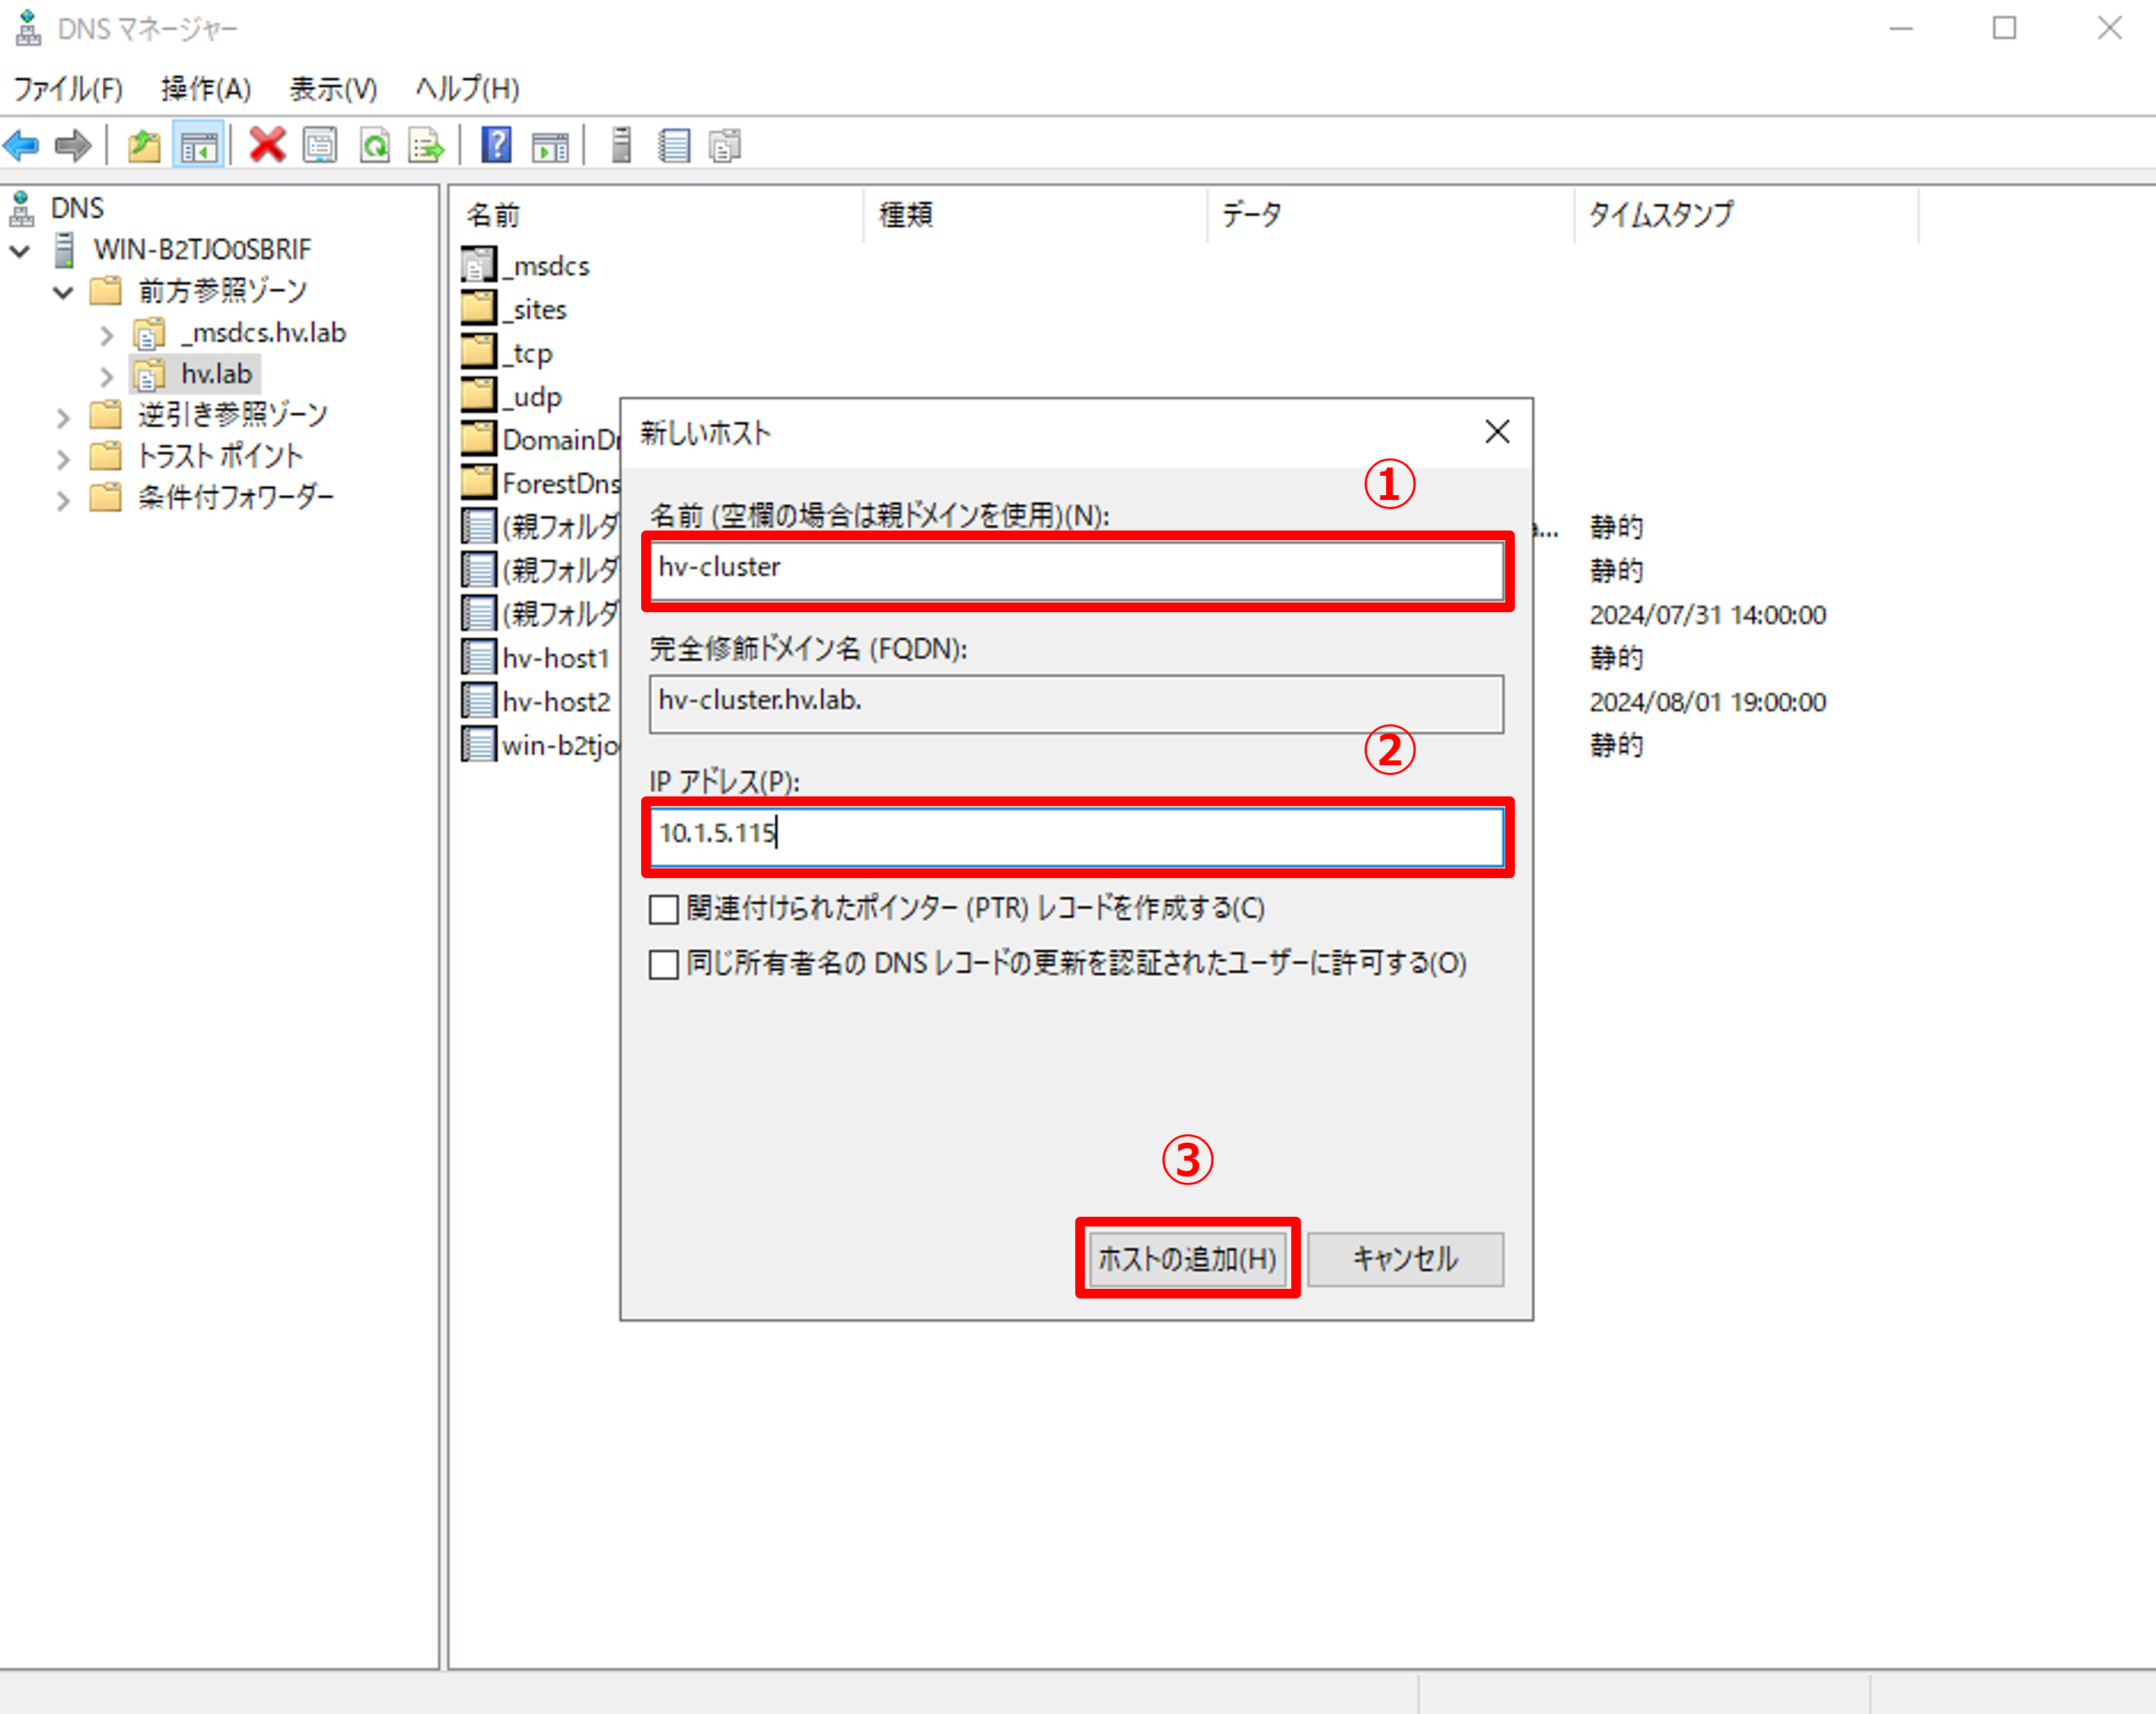The width and height of the screenshot is (2156, 1714).
Task: Click the green Refresh toolbar icon
Action: (375, 146)
